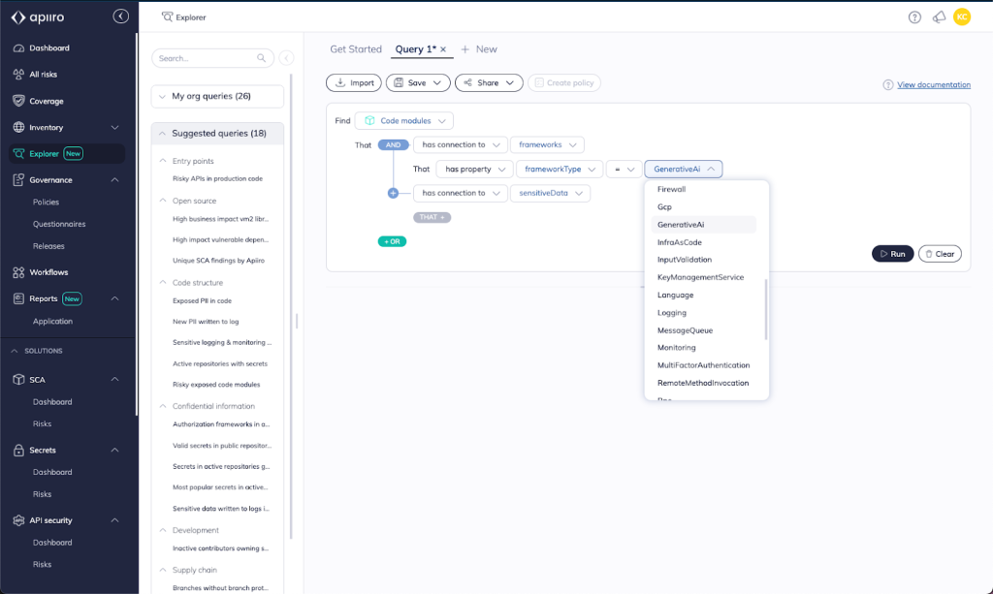Open the View documentation link
The width and height of the screenshot is (993, 594).
[x=933, y=85]
